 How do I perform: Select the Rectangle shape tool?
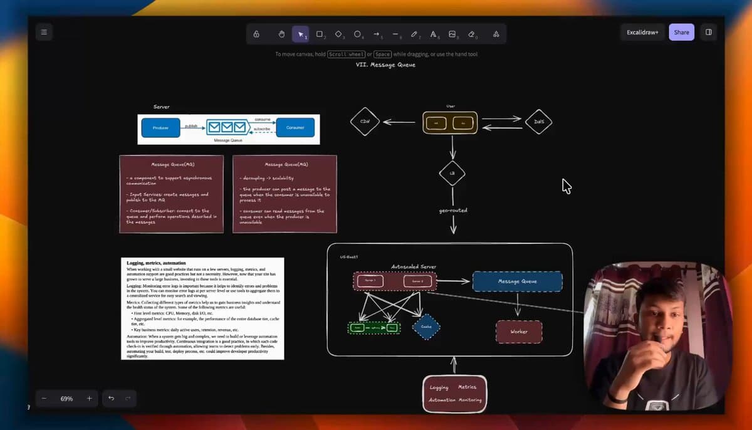pyautogui.click(x=320, y=34)
